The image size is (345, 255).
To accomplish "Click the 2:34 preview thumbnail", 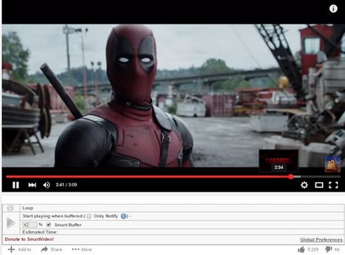I will tap(279, 161).
